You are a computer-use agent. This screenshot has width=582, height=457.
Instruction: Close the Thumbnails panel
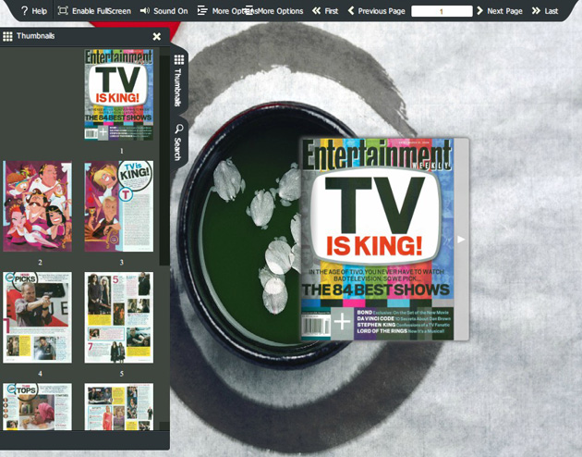click(x=157, y=36)
